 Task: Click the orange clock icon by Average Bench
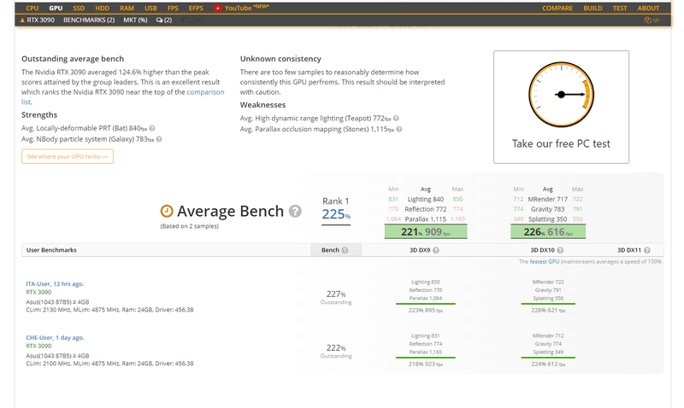tap(167, 211)
